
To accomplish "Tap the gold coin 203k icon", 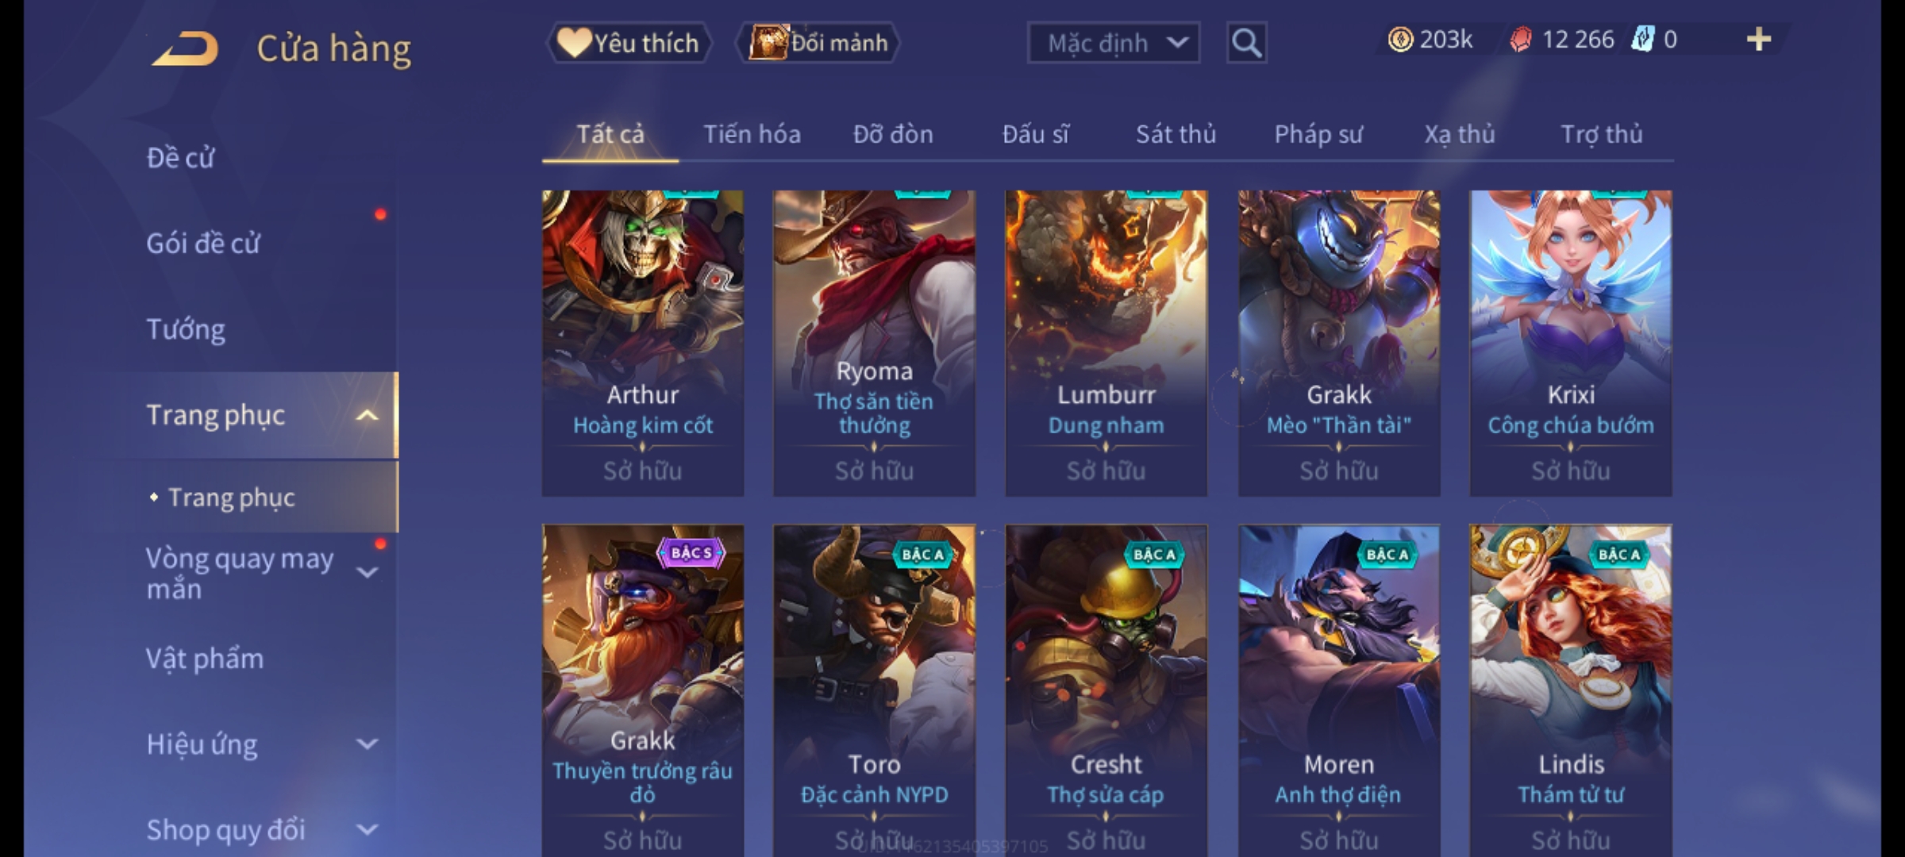I will [1400, 40].
